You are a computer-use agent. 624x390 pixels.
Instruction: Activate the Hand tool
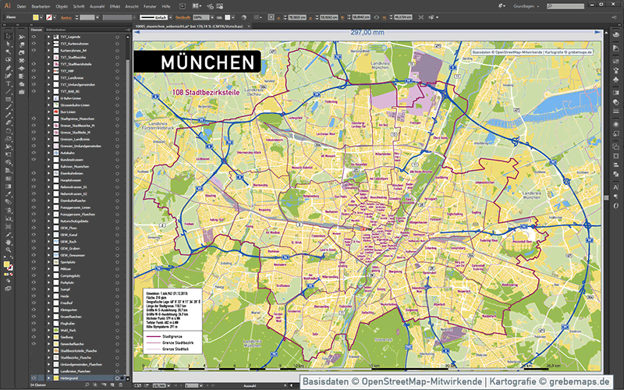click(x=8, y=241)
